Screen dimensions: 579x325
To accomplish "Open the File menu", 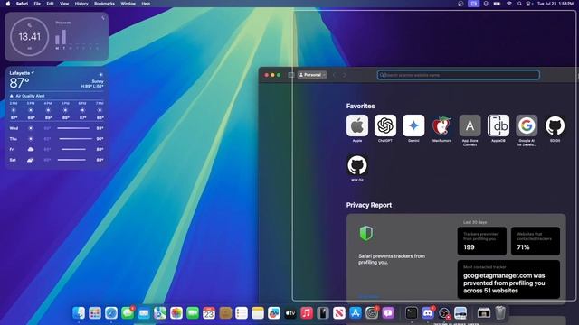I will click(x=37, y=4).
